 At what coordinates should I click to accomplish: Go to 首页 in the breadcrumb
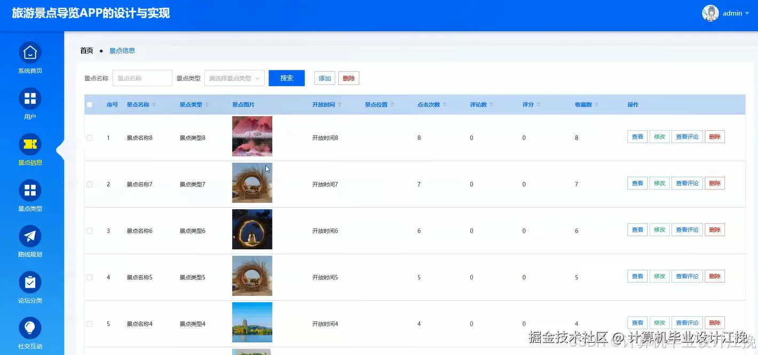tap(86, 51)
